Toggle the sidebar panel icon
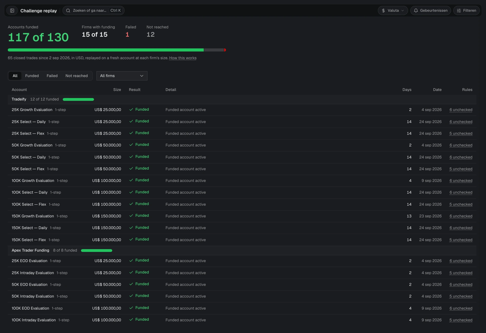Viewport: 486px width, 333px height. 12,11
